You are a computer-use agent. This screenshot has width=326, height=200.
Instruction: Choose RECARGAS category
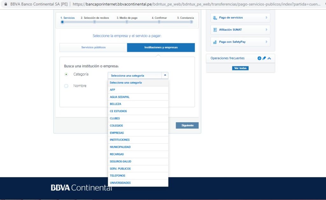tap(138, 154)
